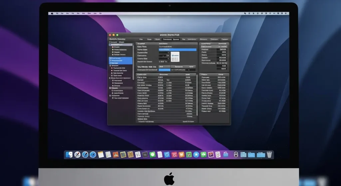Open the blank white document dock icon
341x186 pixels.
pyautogui.click(x=160, y=154)
